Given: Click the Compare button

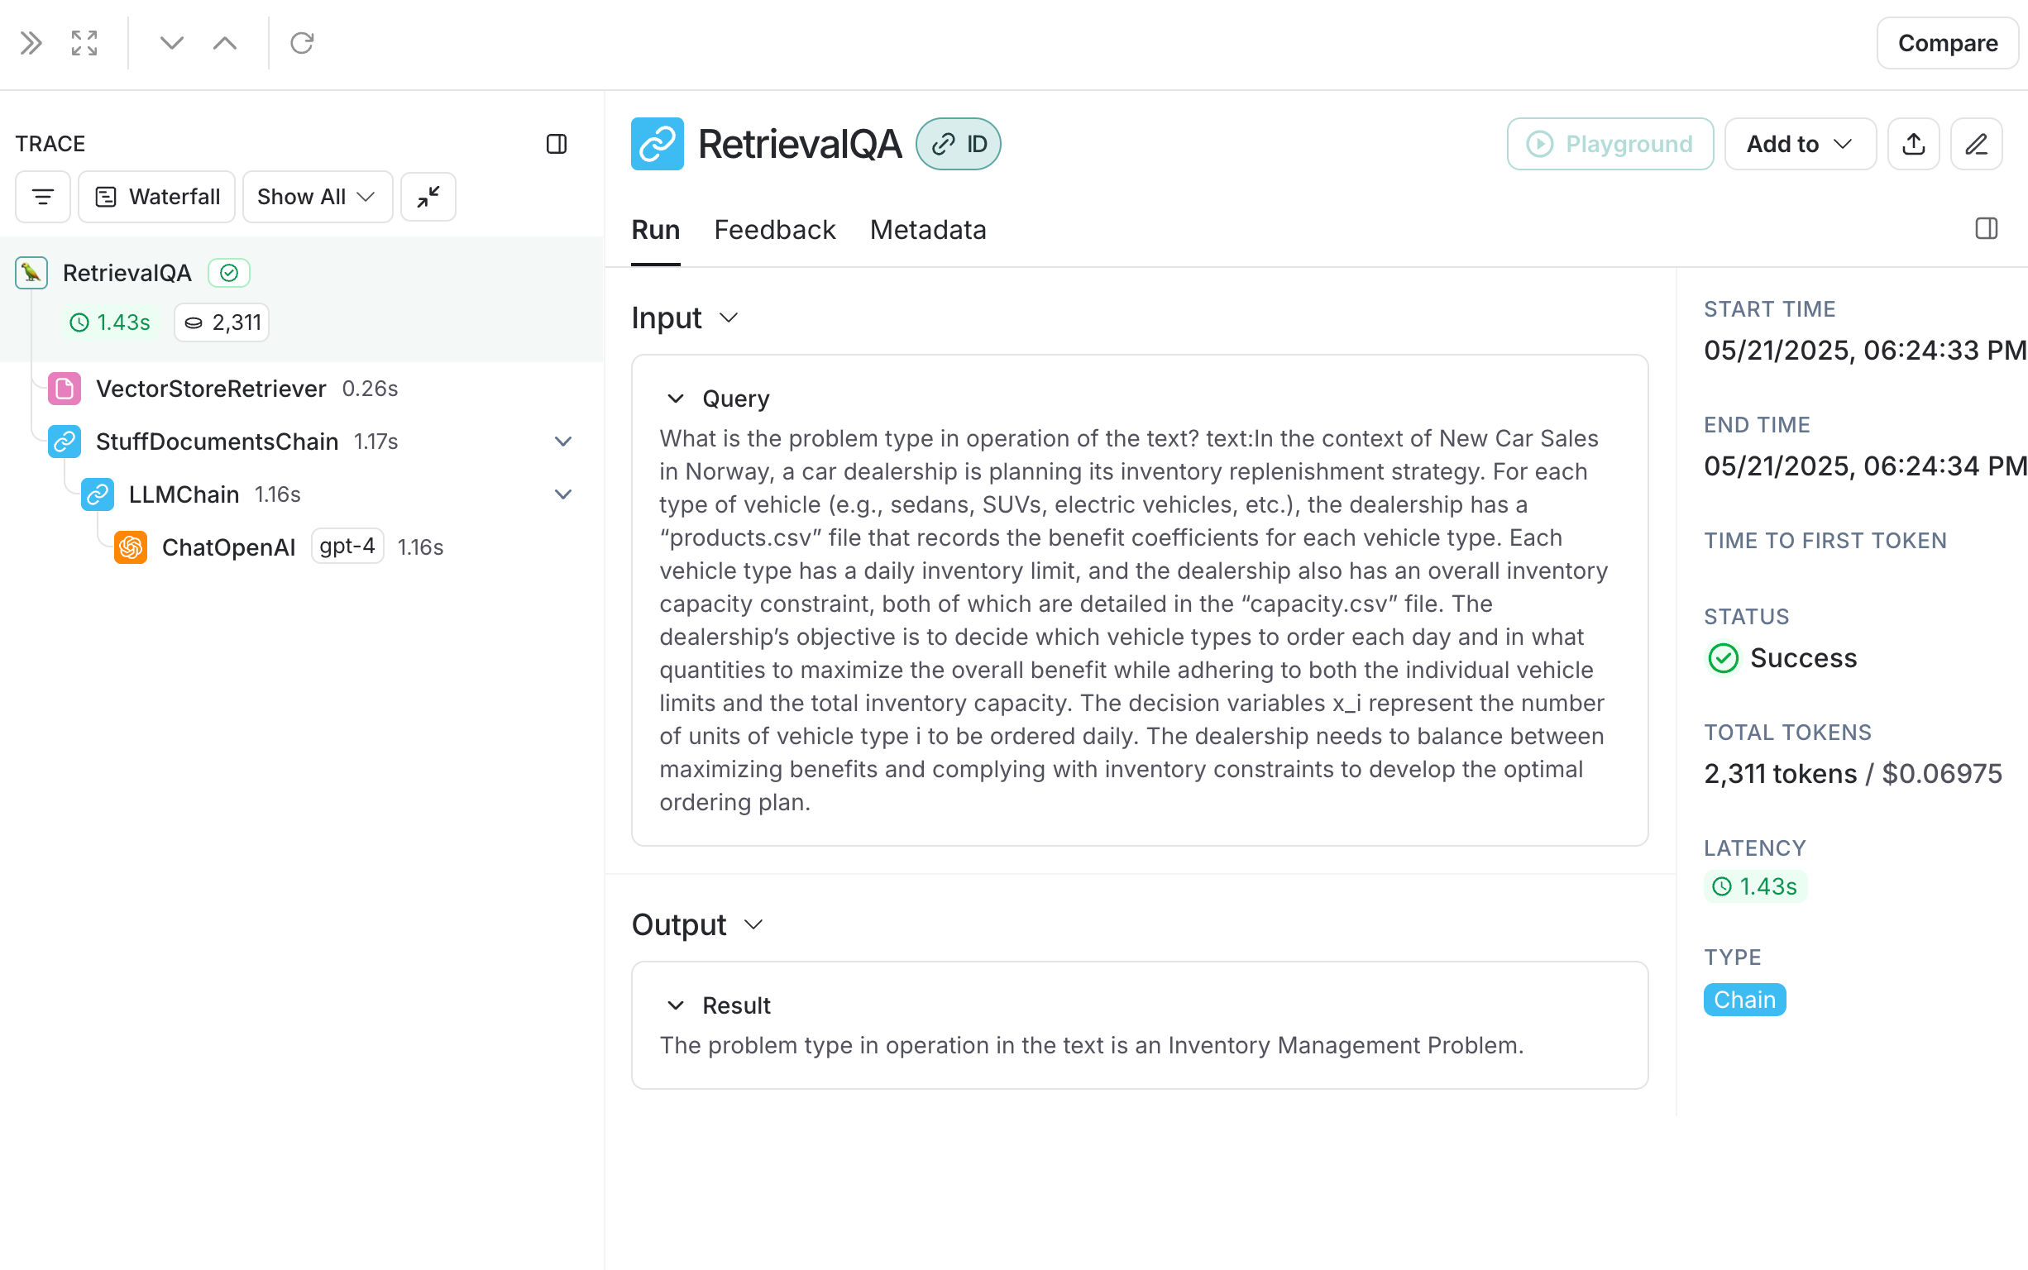Looking at the screenshot, I should click(x=1946, y=43).
